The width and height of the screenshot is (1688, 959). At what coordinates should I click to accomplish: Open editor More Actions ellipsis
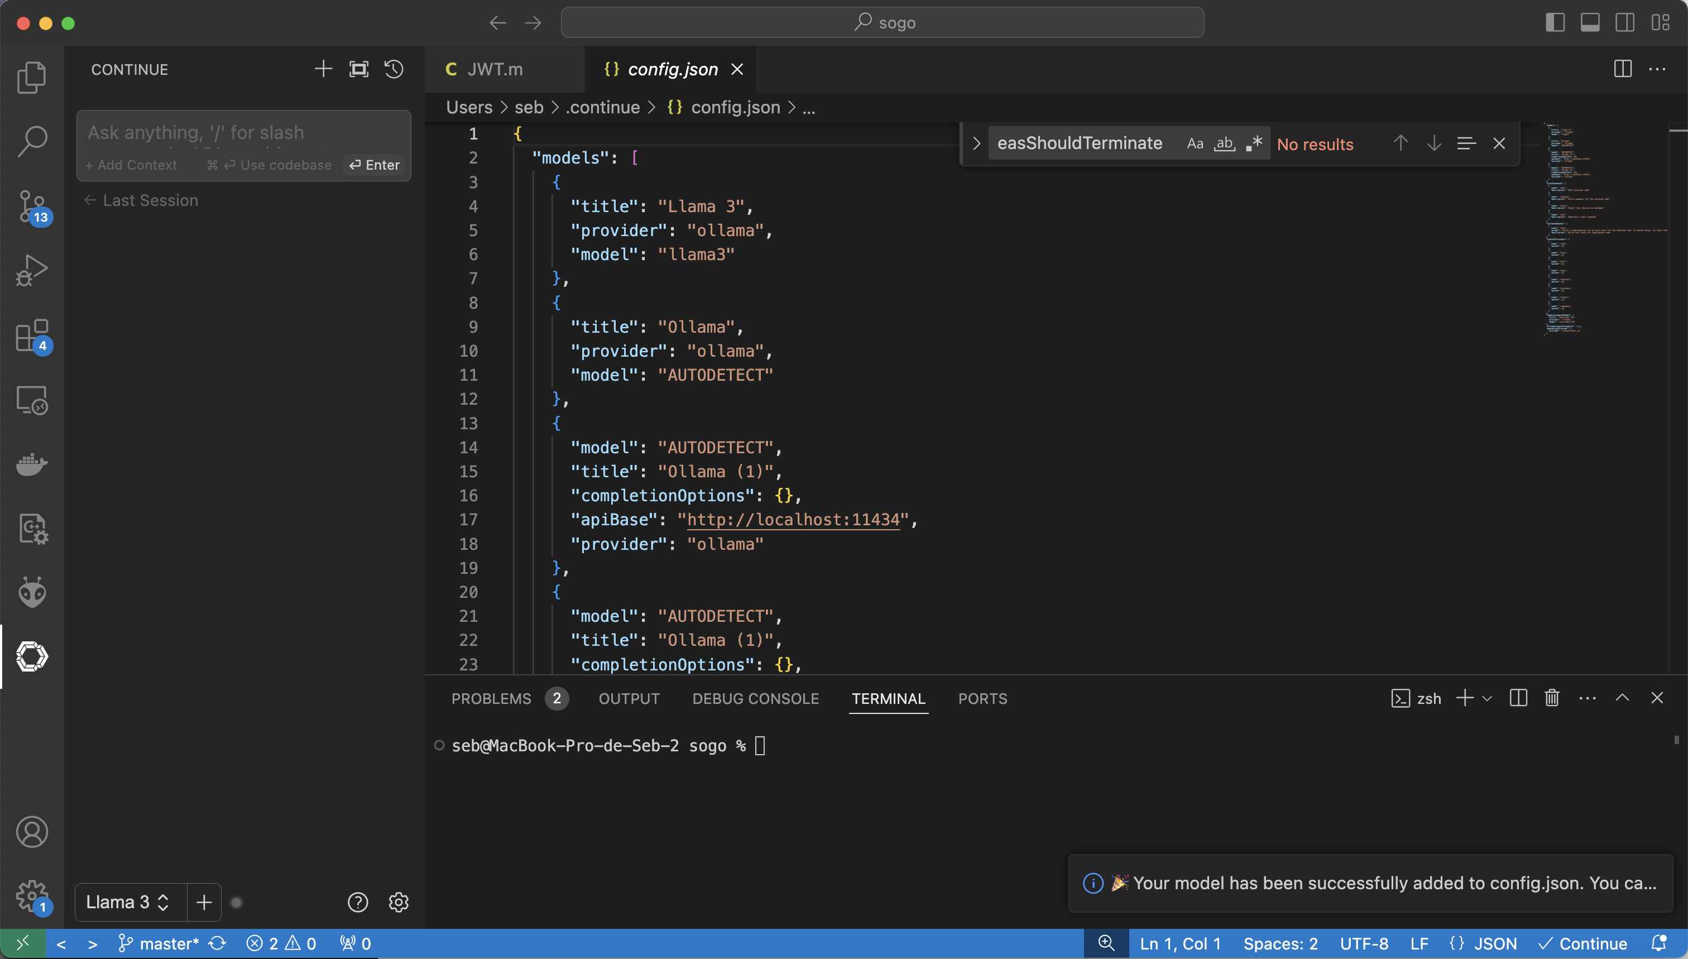click(x=1657, y=69)
